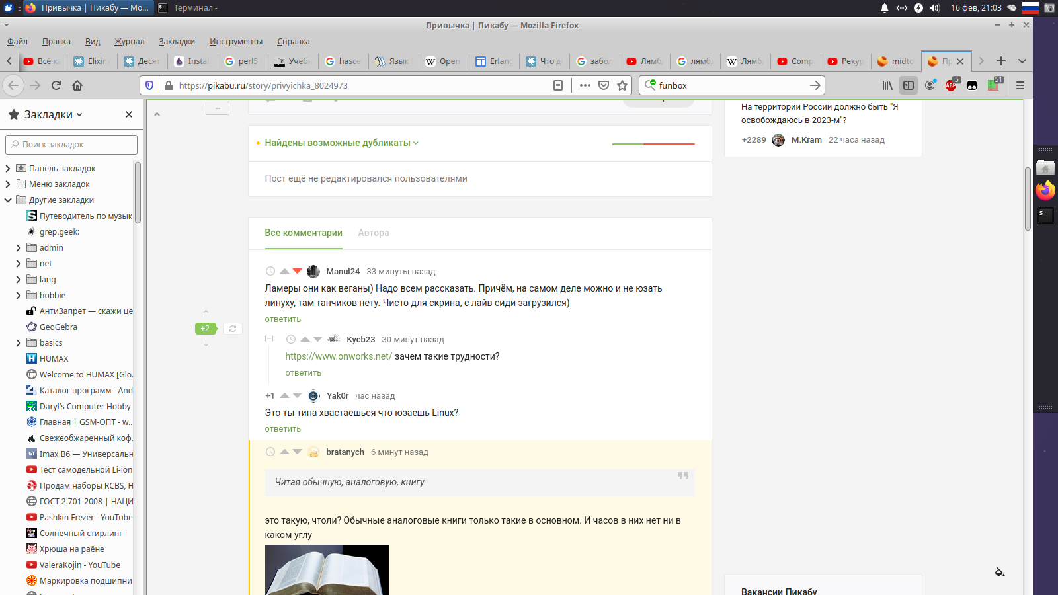Toggle sidebars toolbar button

tap(909, 85)
